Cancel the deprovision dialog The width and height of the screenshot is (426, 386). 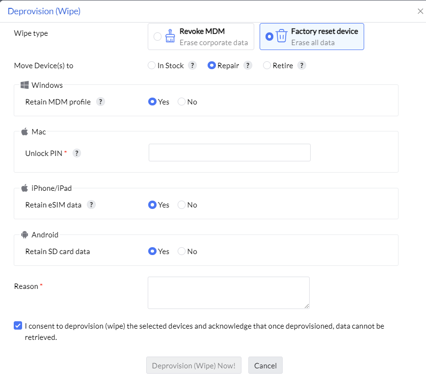(265, 365)
